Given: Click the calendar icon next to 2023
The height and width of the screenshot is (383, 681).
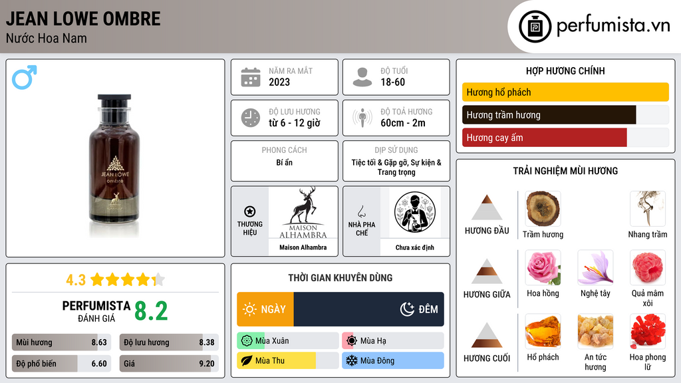Looking at the screenshot, I should coord(251,77).
